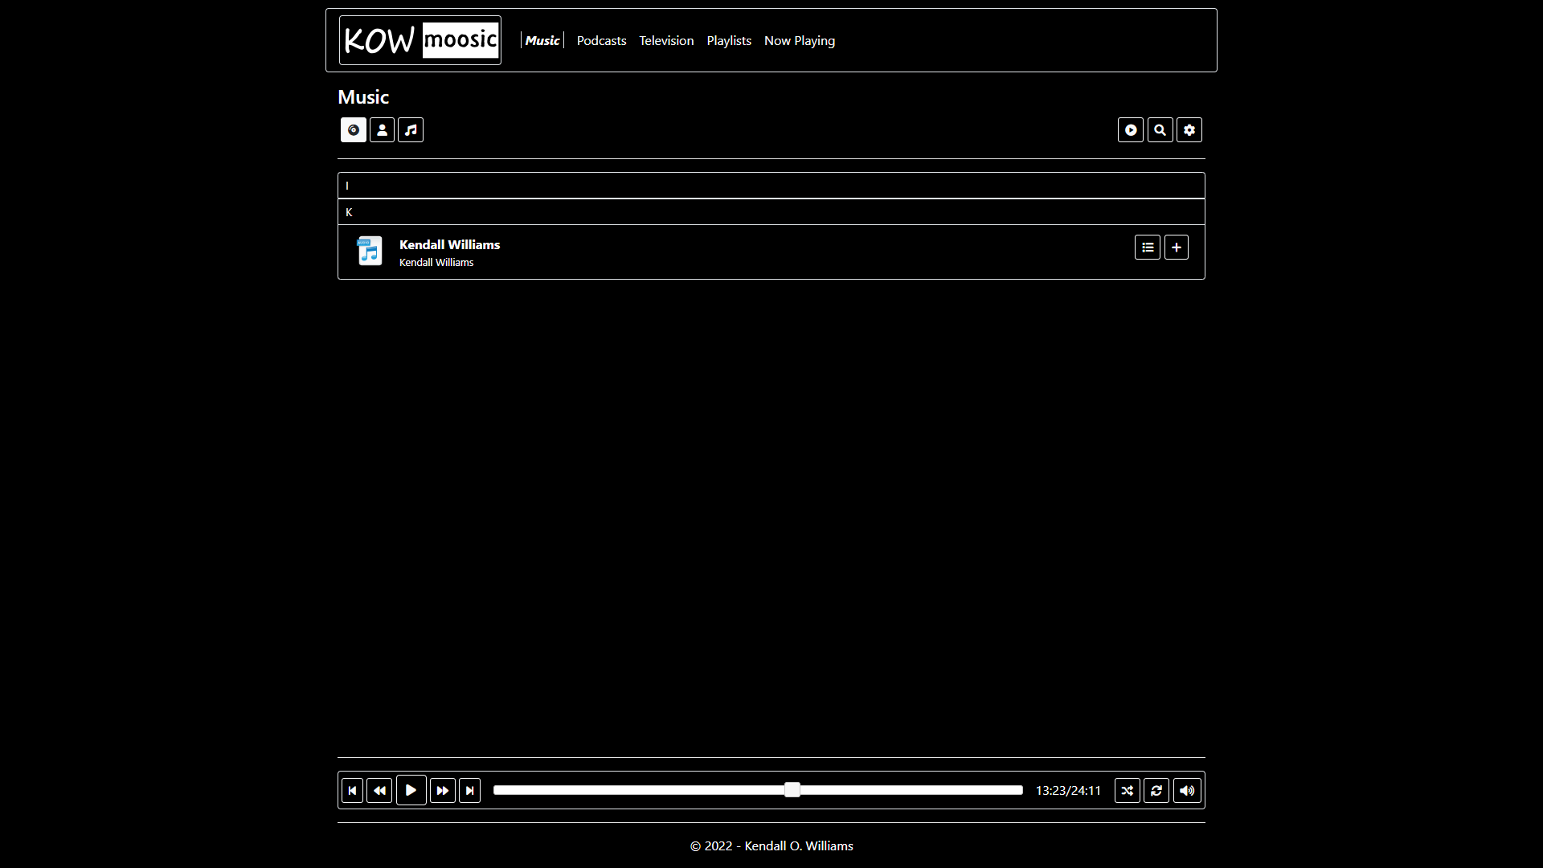Screen dimensions: 1543x868
Task: Click the playback seek slider handle
Action: coord(792,790)
